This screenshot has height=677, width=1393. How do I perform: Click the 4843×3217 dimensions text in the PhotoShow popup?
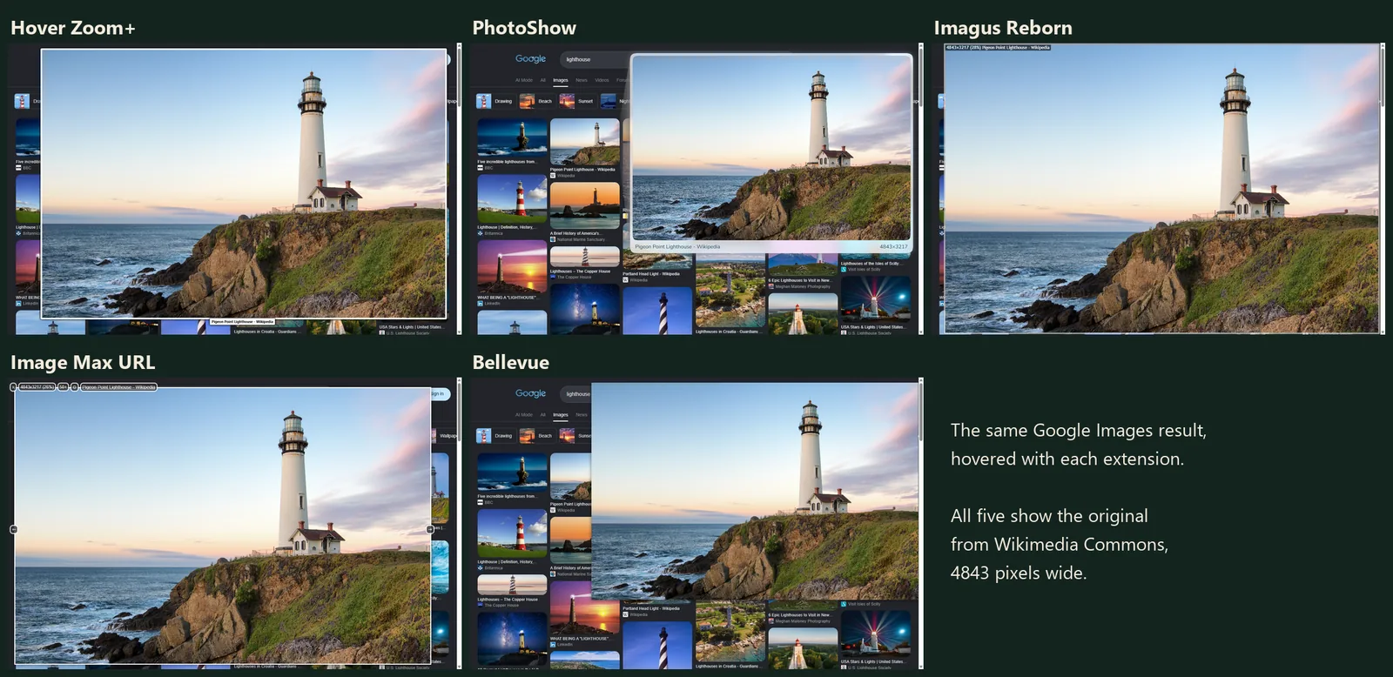[x=893, y=246]
